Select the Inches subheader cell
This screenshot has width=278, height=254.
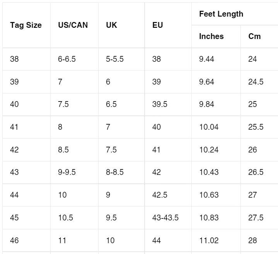(x=216, y=36)
